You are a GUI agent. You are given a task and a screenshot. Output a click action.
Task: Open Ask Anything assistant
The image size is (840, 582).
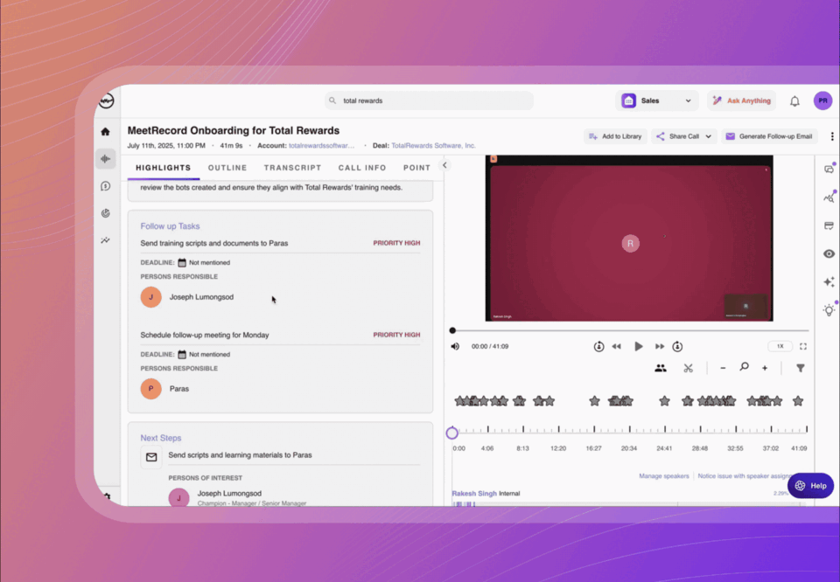pyautogui.click(x=741, y=100)
